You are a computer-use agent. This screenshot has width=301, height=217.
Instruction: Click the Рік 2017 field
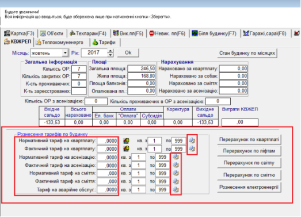pos(94,52)
